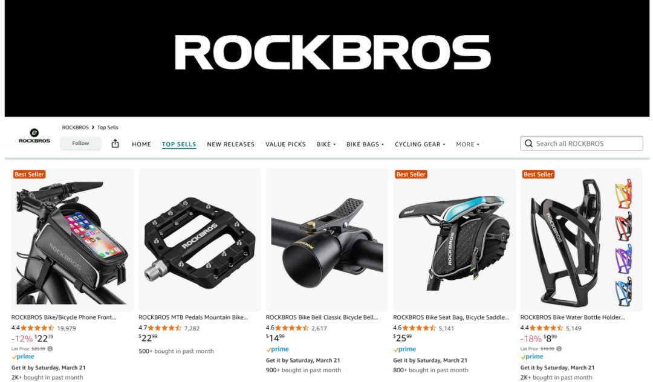The height and width of the screenshot is (382, 653).
Task: Click ROCKBROS breadcrumb link
Action: coord(76,128)
